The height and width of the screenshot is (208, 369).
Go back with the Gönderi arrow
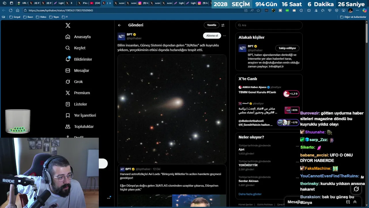click(119, 25)
